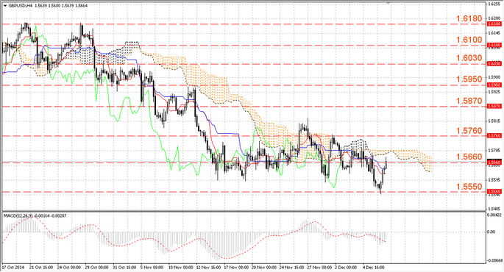This screenshot has width=504, height=272.
Task: Click the red 1.5550 price tag on axis
Action: (494, 191)
